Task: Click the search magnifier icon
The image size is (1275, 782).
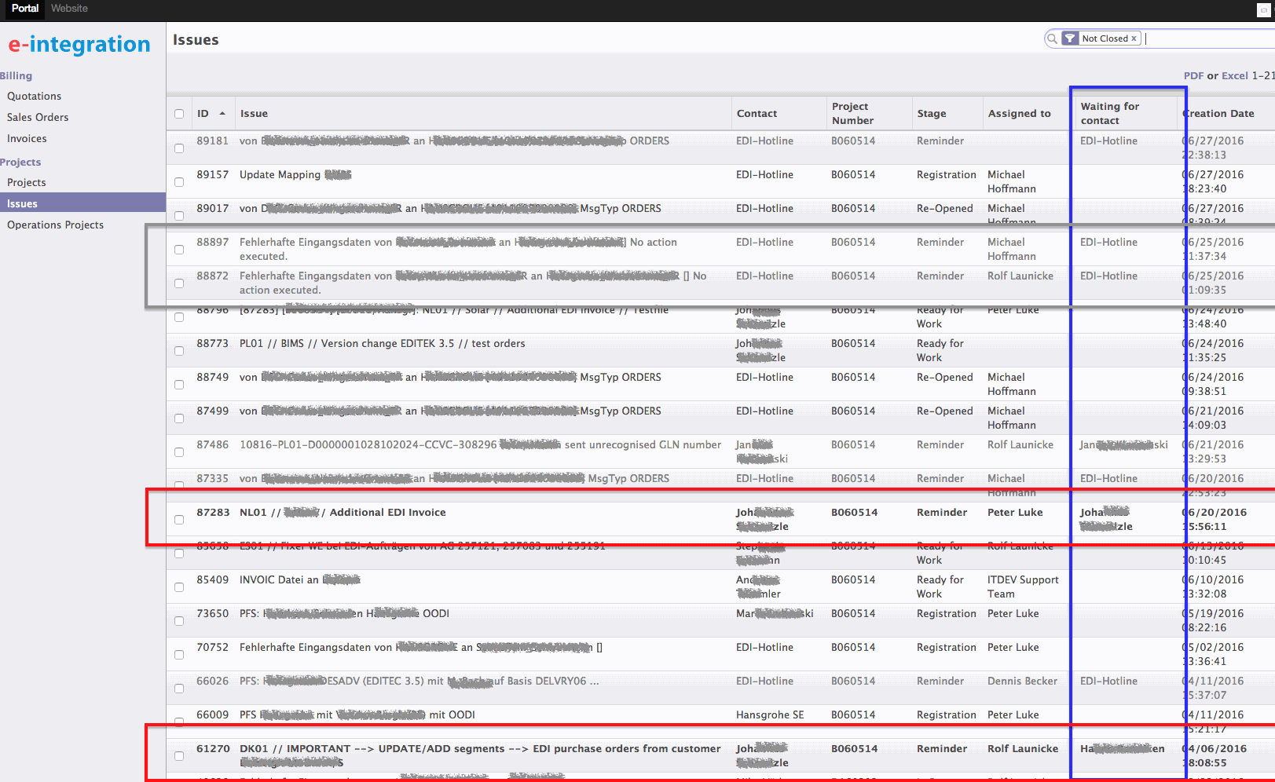Action: tap(1052, 38)
